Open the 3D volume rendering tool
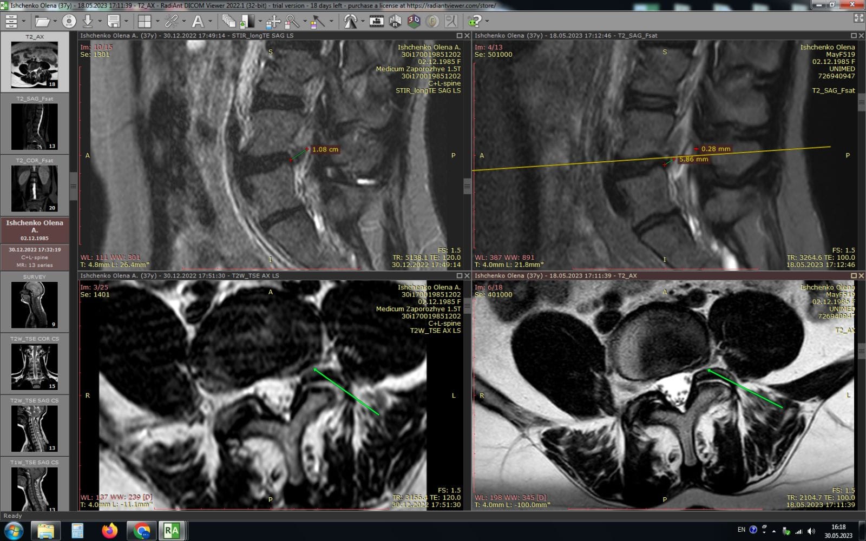This screenshot has height=541, width=866. click(x=414, y=22)
